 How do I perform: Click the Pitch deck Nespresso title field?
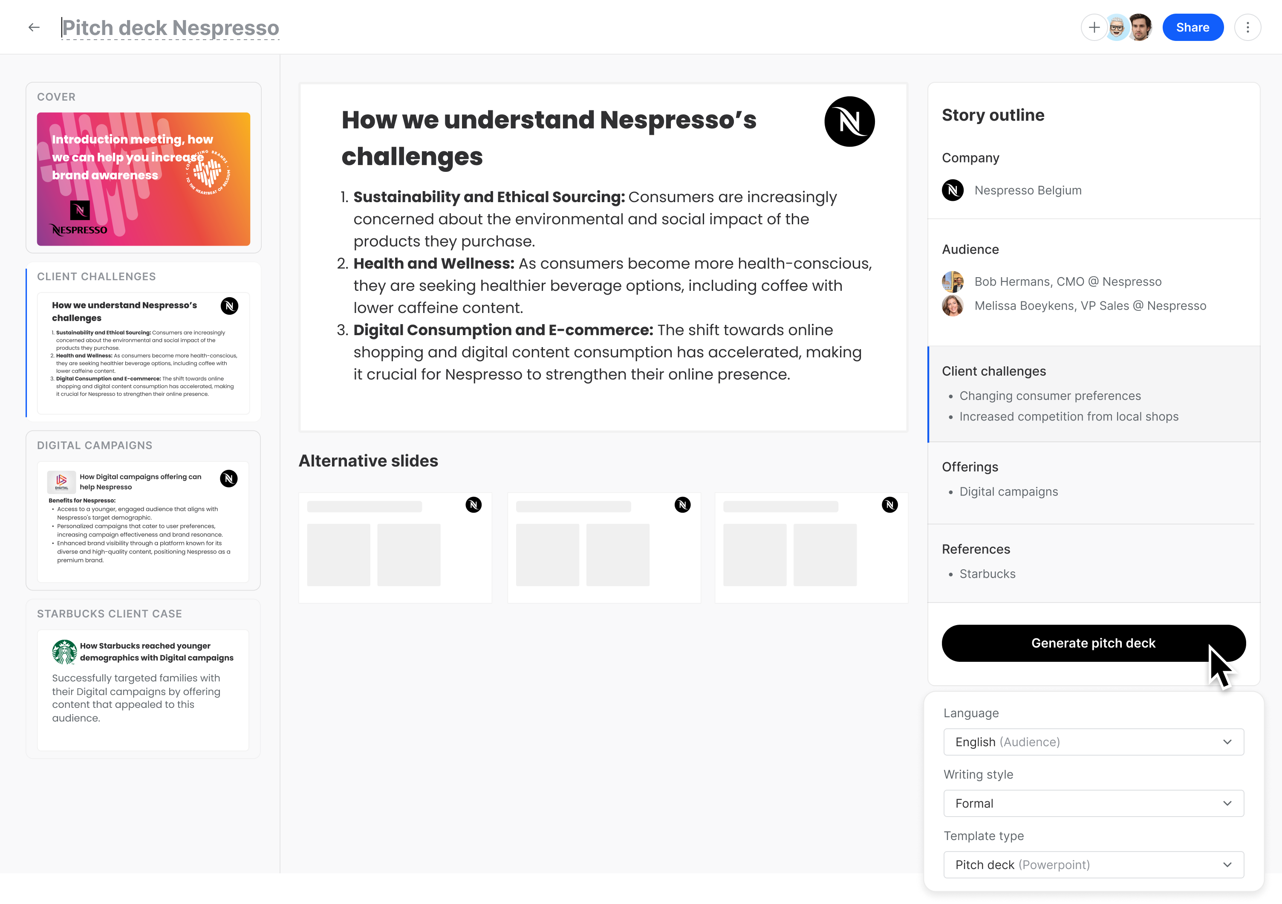[170, 27]
